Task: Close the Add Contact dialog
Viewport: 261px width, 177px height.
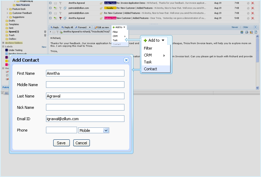Action: 126,60
